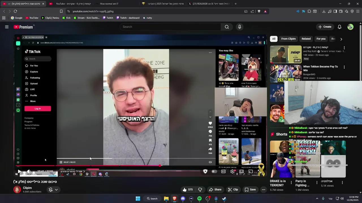Open the music note playlist icon
Image resolution: width=362 pixels, height=203 pixels.
pyautogui.click(x=329, y=11)
